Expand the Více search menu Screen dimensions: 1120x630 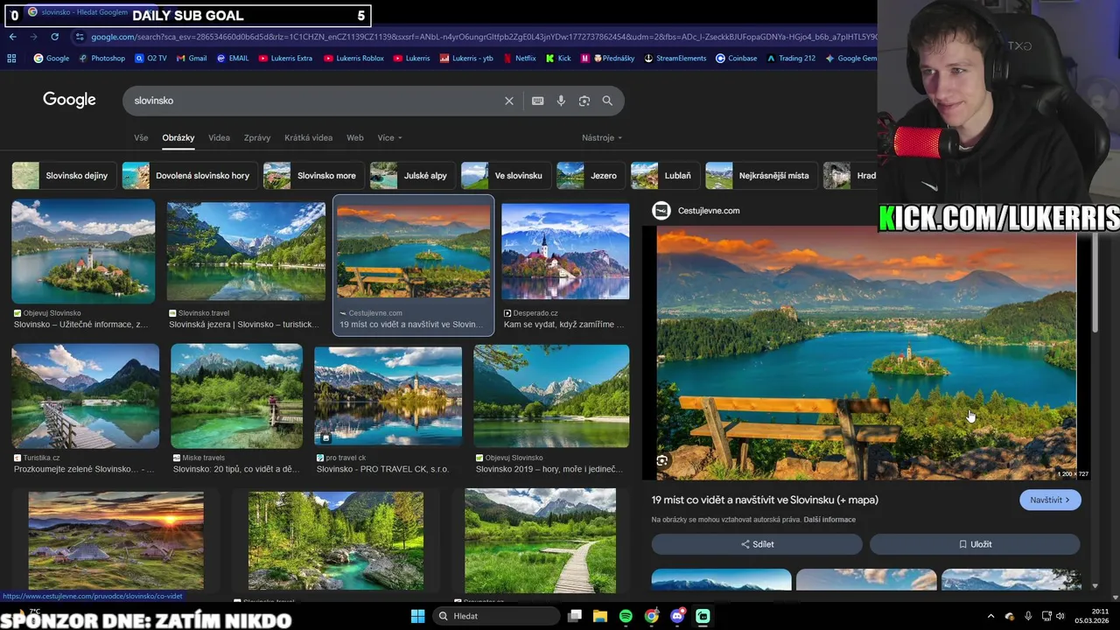pyautogui.click(x=389, y=137)
